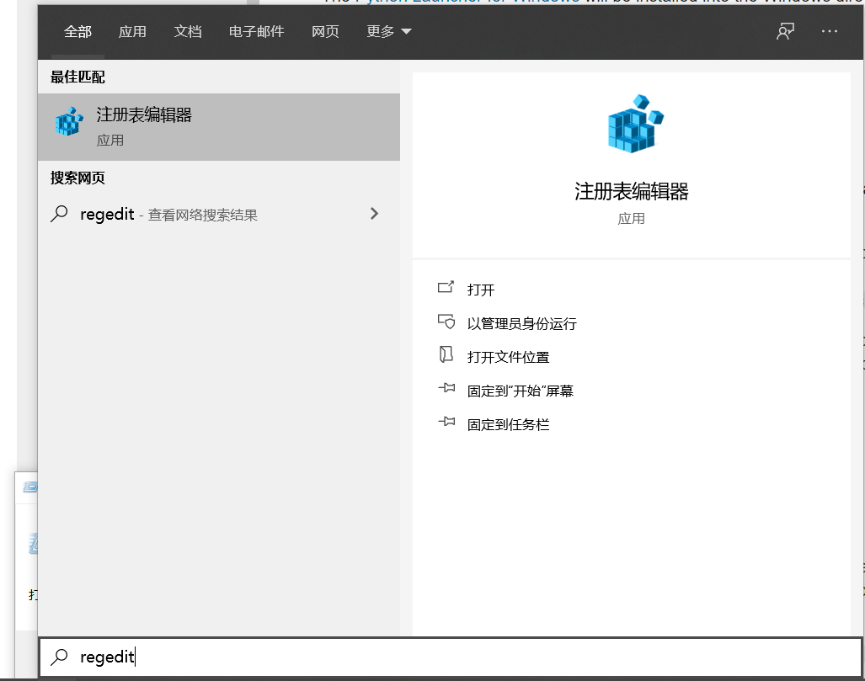Screen dimensions: 865x681
Task: Click Registry Editor icon in best match
Action: [69, 121]
